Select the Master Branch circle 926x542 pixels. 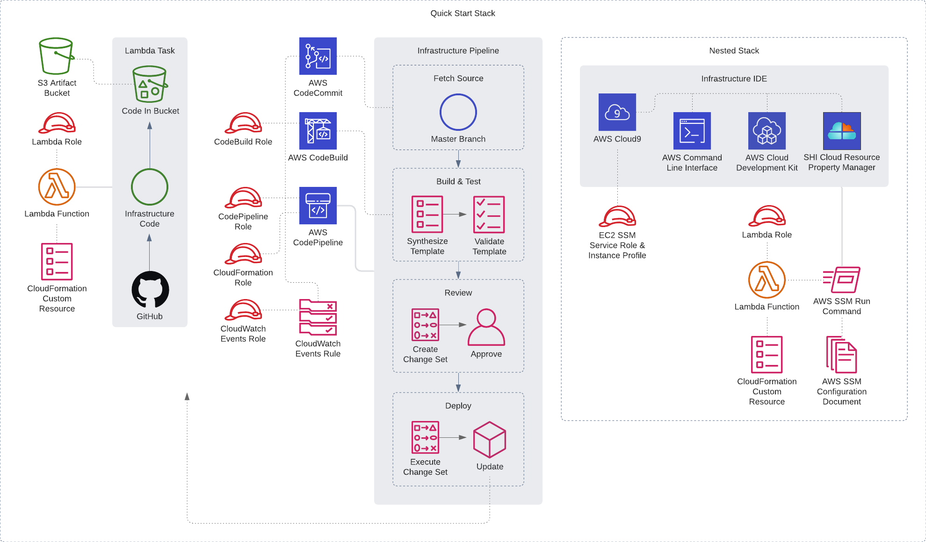pos(458,112)
